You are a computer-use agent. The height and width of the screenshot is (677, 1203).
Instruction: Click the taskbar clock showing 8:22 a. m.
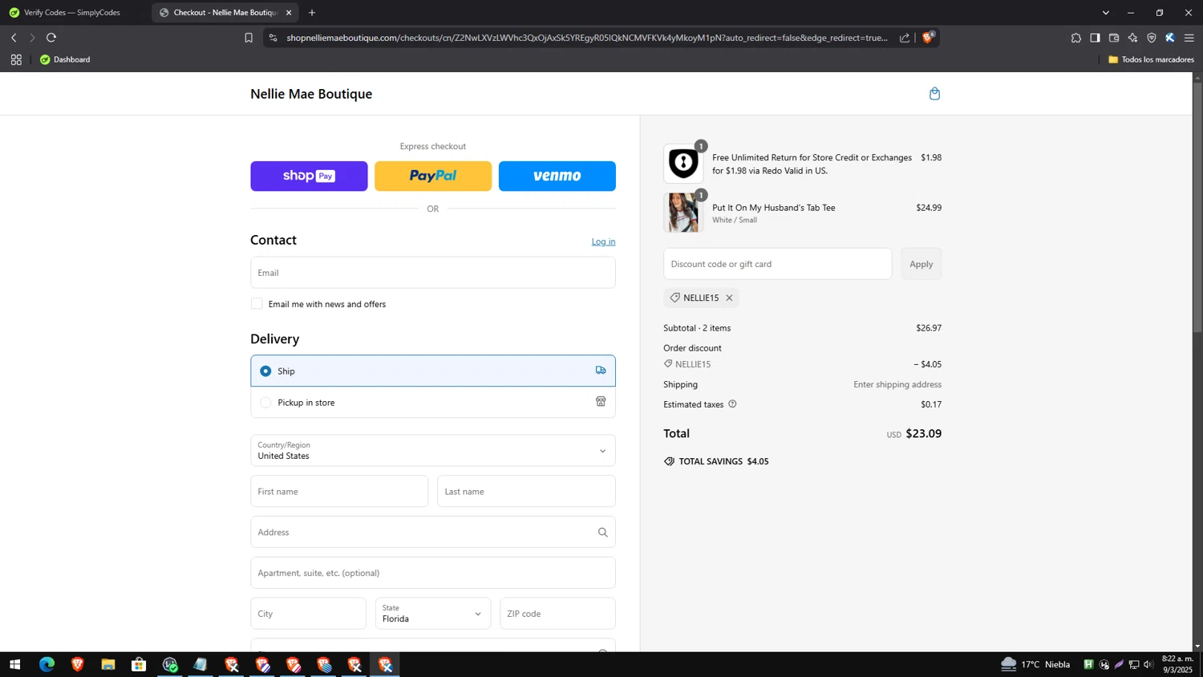1177,664
